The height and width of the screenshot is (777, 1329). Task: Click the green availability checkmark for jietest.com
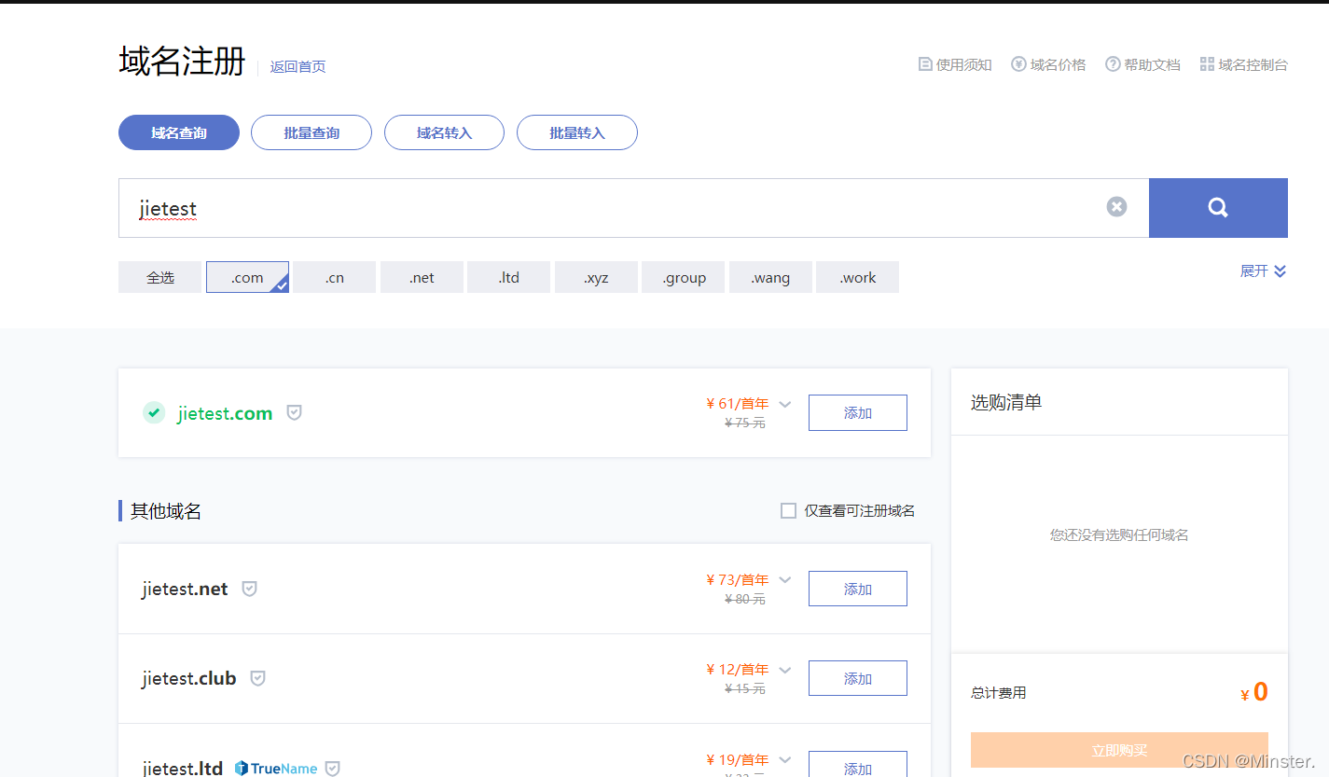tap(154, 411)
